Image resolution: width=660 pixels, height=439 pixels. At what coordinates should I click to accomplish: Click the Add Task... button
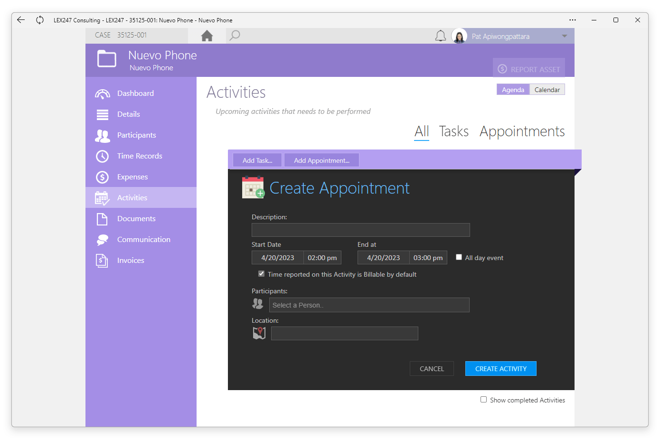coord(257,160)
